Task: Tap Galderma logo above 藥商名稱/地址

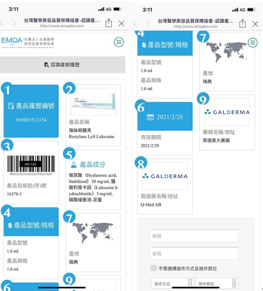Action: click(227, 112)
